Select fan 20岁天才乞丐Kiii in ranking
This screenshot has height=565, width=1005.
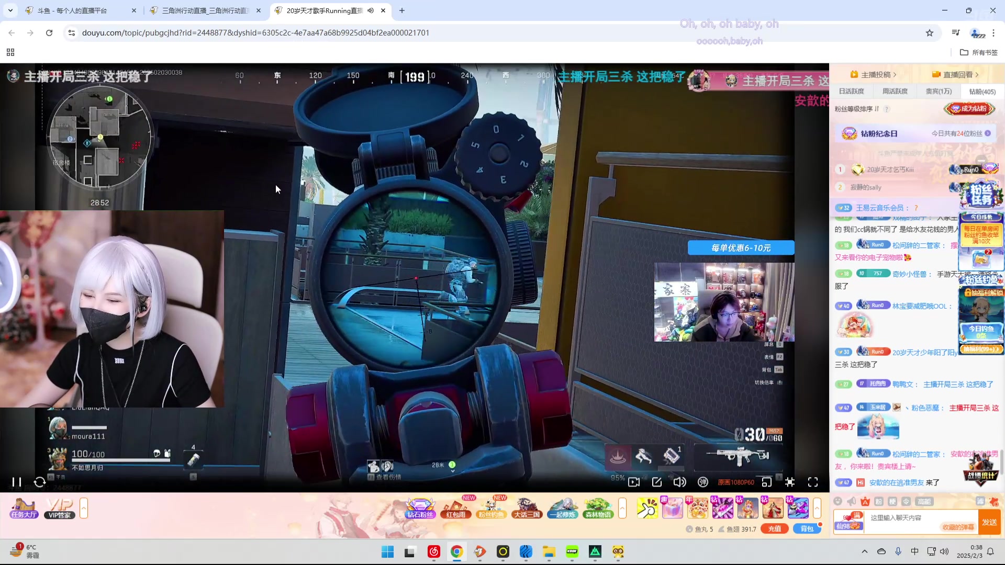point(890,169)
